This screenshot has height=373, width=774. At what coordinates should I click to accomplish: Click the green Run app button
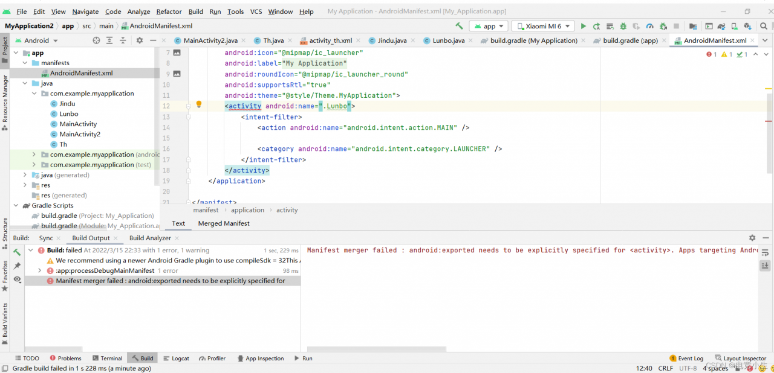pyautogui.click(x=583, y=26)
